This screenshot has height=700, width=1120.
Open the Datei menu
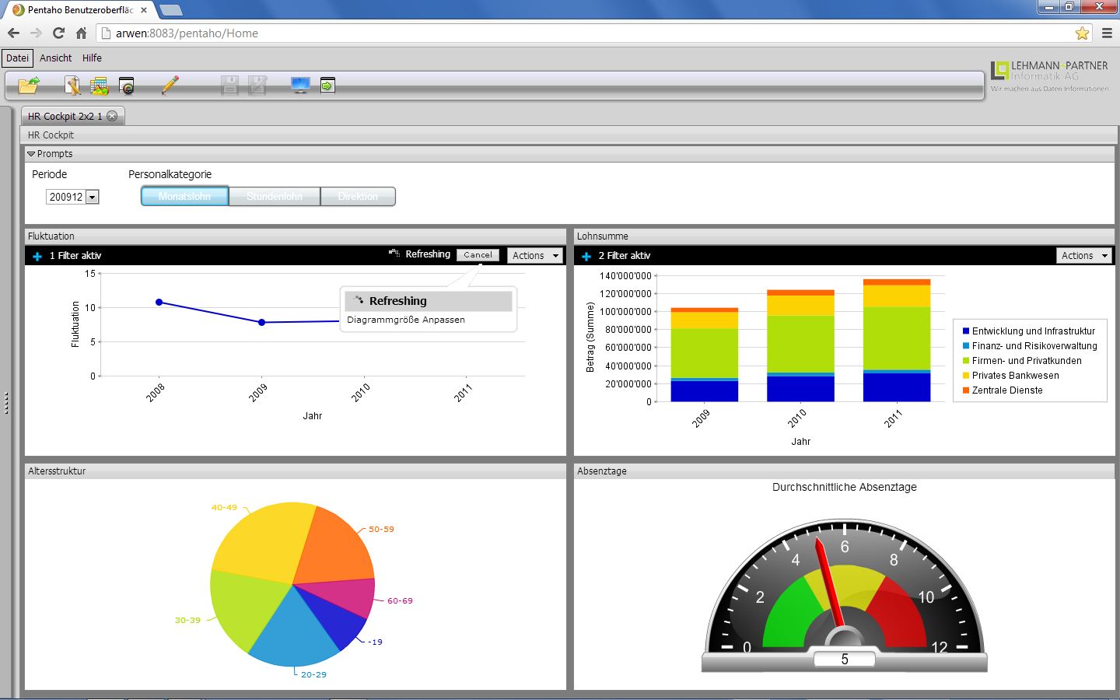click(x=17, y=58)
